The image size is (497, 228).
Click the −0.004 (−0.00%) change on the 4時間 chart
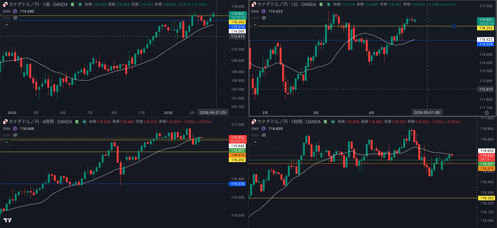coord(197,122)
